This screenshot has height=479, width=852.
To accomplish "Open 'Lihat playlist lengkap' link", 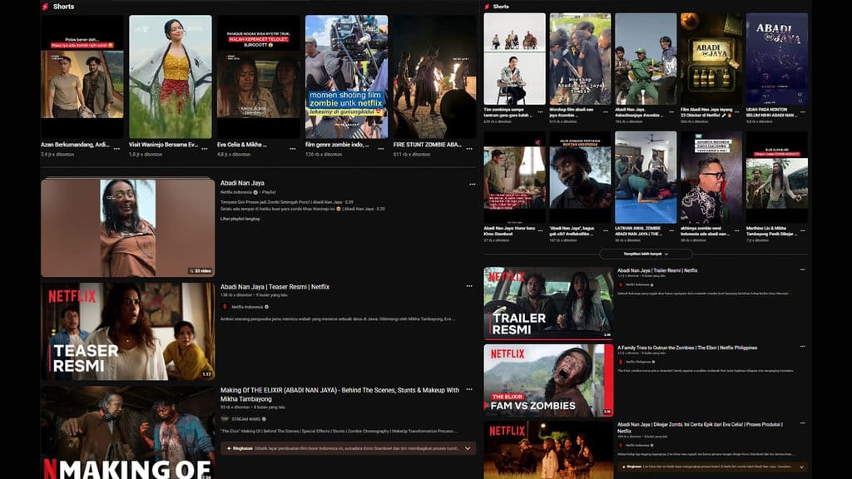I will (x=240, y=219).
